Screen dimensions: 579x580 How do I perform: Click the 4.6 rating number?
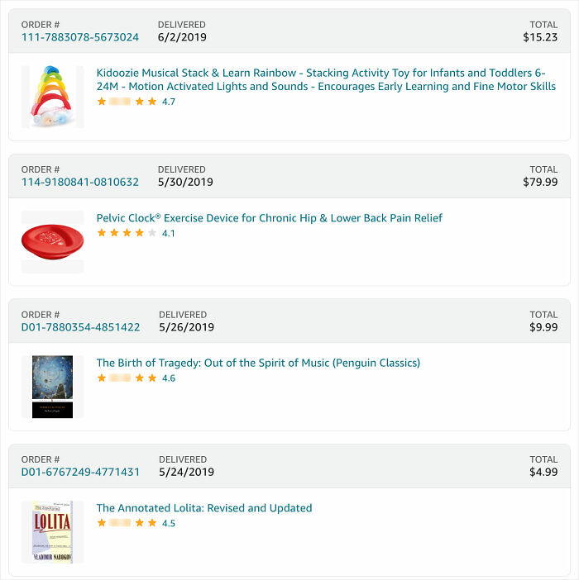tap(169, 378)
